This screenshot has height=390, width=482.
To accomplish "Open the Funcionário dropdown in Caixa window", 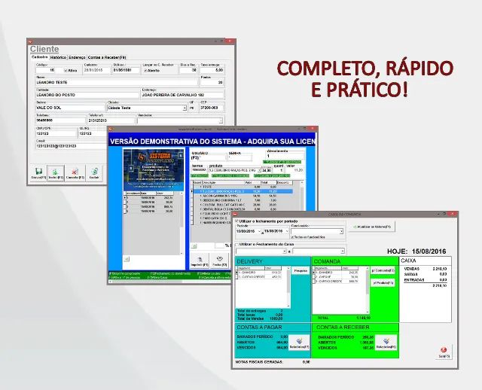I will (341, 231).
